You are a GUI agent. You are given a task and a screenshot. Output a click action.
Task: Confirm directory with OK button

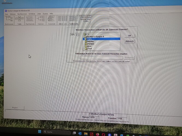coord(130,36)
